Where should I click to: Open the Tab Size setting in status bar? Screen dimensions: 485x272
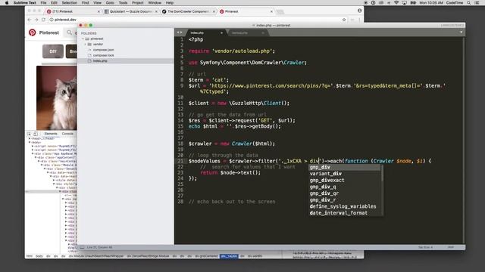pyautogui.click(x=426, y=247)
